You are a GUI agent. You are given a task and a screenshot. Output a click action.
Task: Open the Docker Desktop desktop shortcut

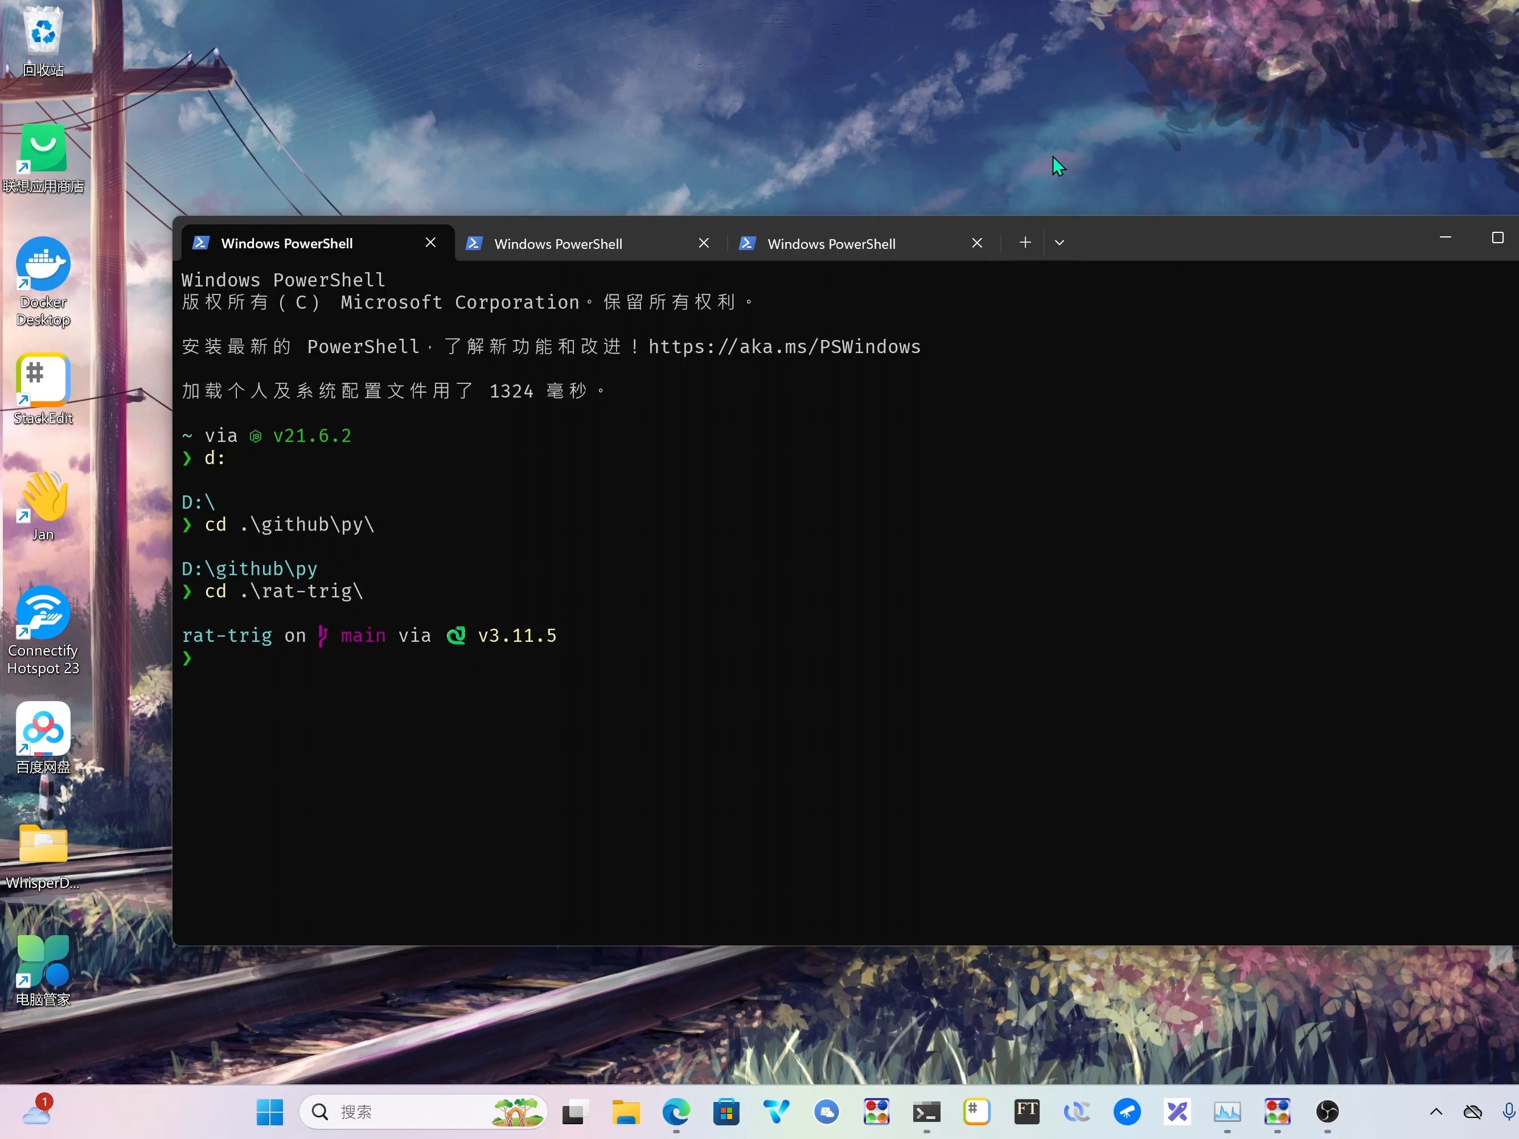click(43, 264)
